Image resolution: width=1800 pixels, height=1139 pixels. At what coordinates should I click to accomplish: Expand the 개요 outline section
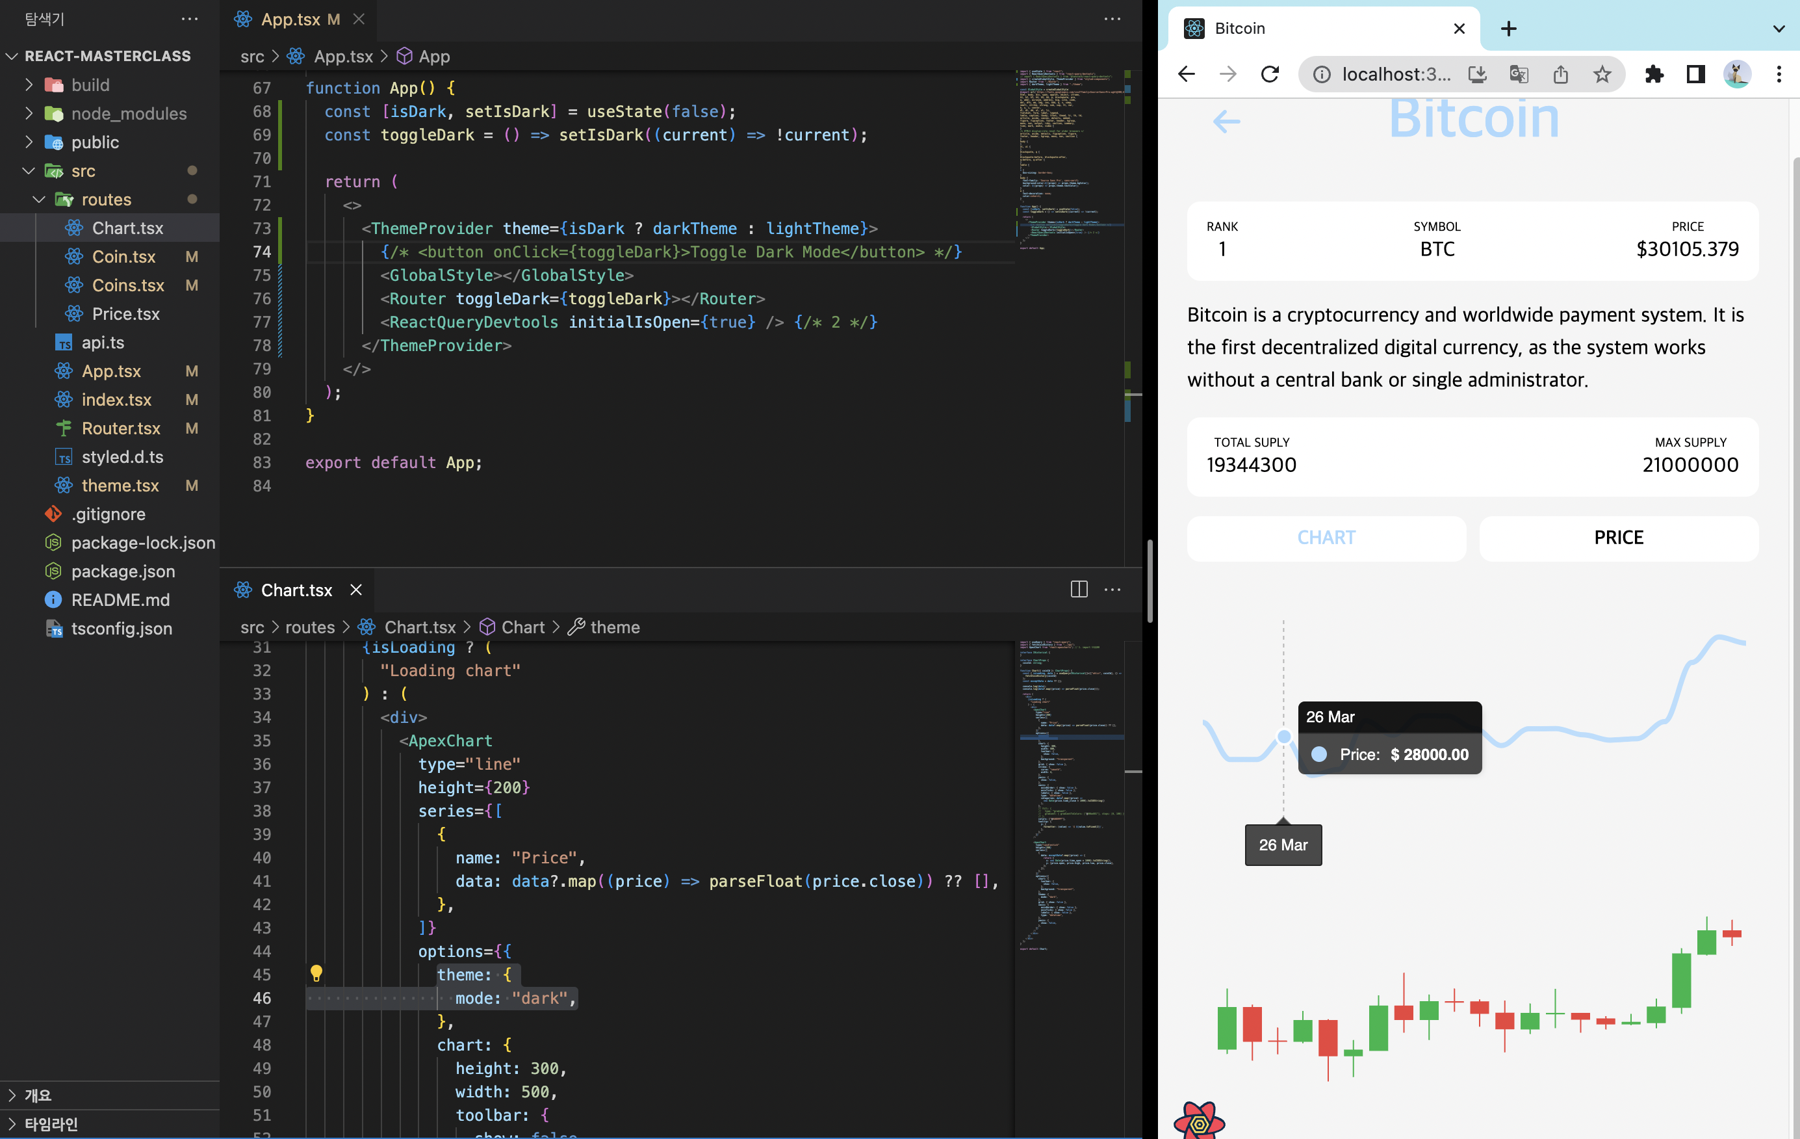[38, 1095]
